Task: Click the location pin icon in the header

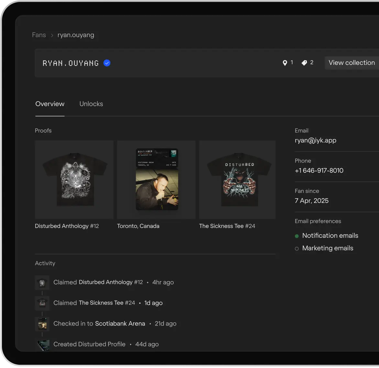Action: coord(285,63)
